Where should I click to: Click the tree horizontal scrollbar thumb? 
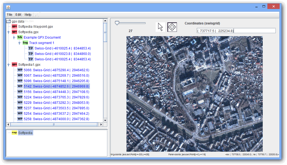[54, 124]
